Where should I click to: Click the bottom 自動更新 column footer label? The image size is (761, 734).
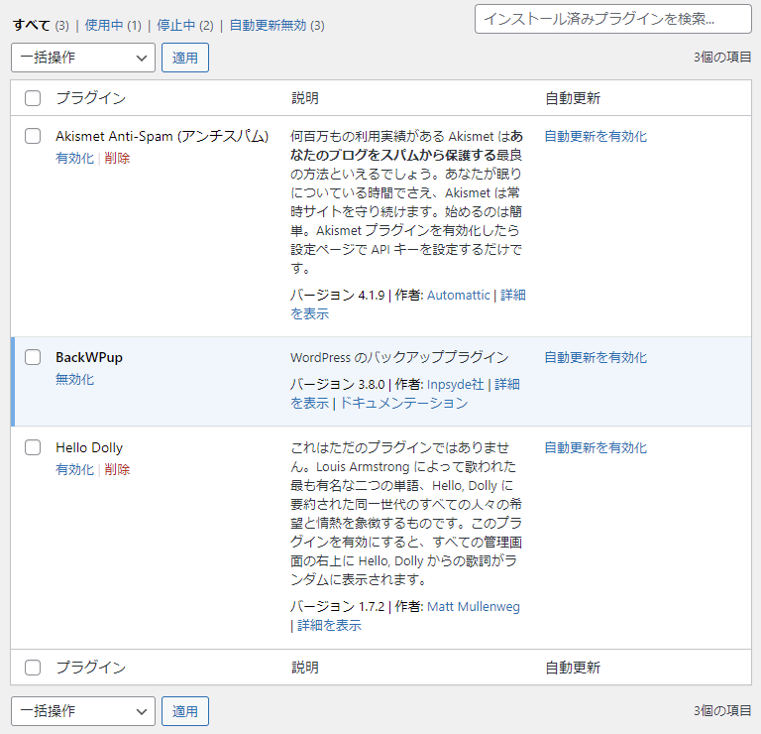573,668
